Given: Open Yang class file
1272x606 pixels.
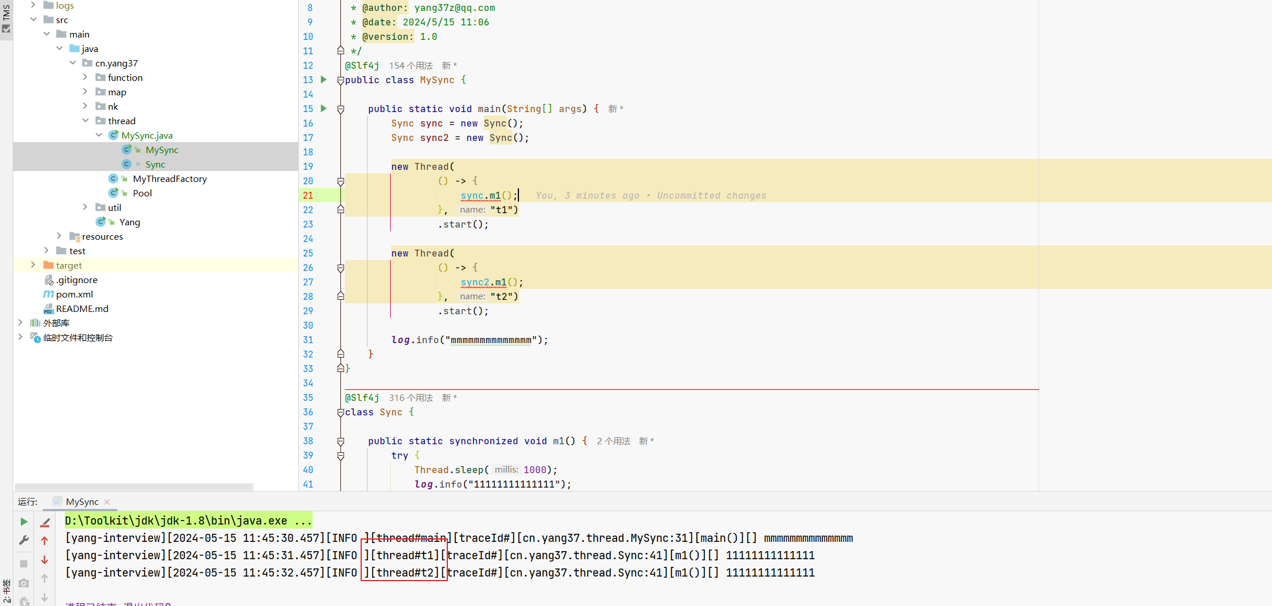Looking at the screenshot, I should click(x=129, y=222).
